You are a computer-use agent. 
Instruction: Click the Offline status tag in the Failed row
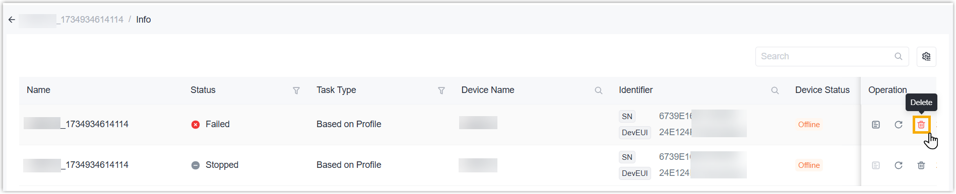point(809,125)
